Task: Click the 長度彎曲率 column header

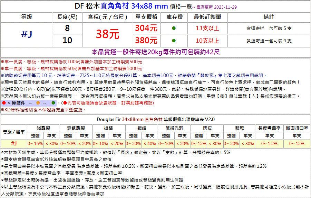Action: coord(269,128)
